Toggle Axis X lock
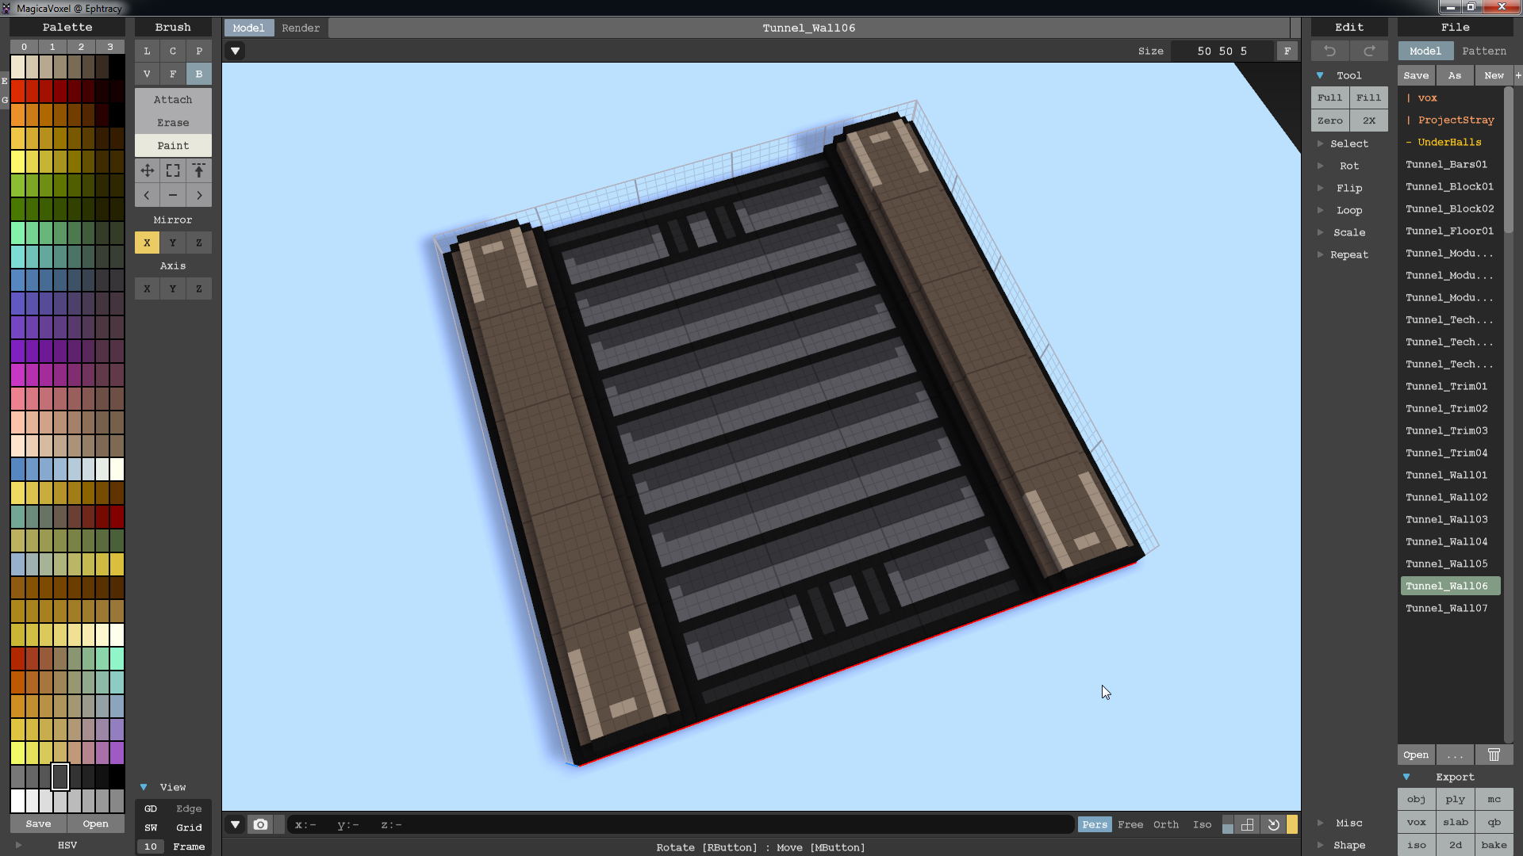This screenshot has height=856, width=1523. pyautogui.click(x=147, y=289)
